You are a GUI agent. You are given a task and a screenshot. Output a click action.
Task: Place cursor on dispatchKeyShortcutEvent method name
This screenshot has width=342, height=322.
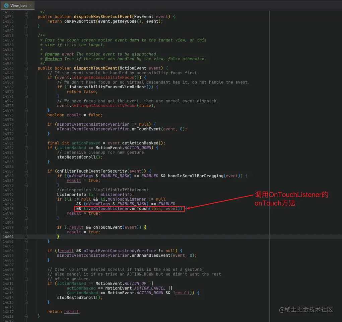103,17
